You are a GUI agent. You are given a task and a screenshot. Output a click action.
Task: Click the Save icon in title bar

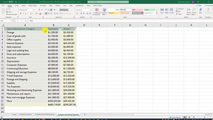(x=16, y=2)
